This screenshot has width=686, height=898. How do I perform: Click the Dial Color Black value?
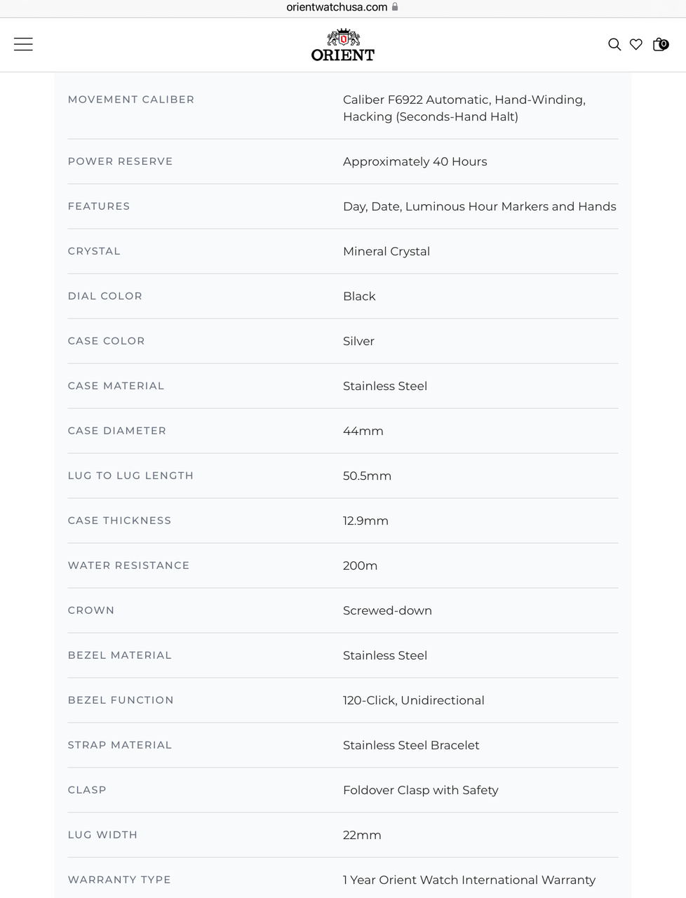[x=359, y=296]
